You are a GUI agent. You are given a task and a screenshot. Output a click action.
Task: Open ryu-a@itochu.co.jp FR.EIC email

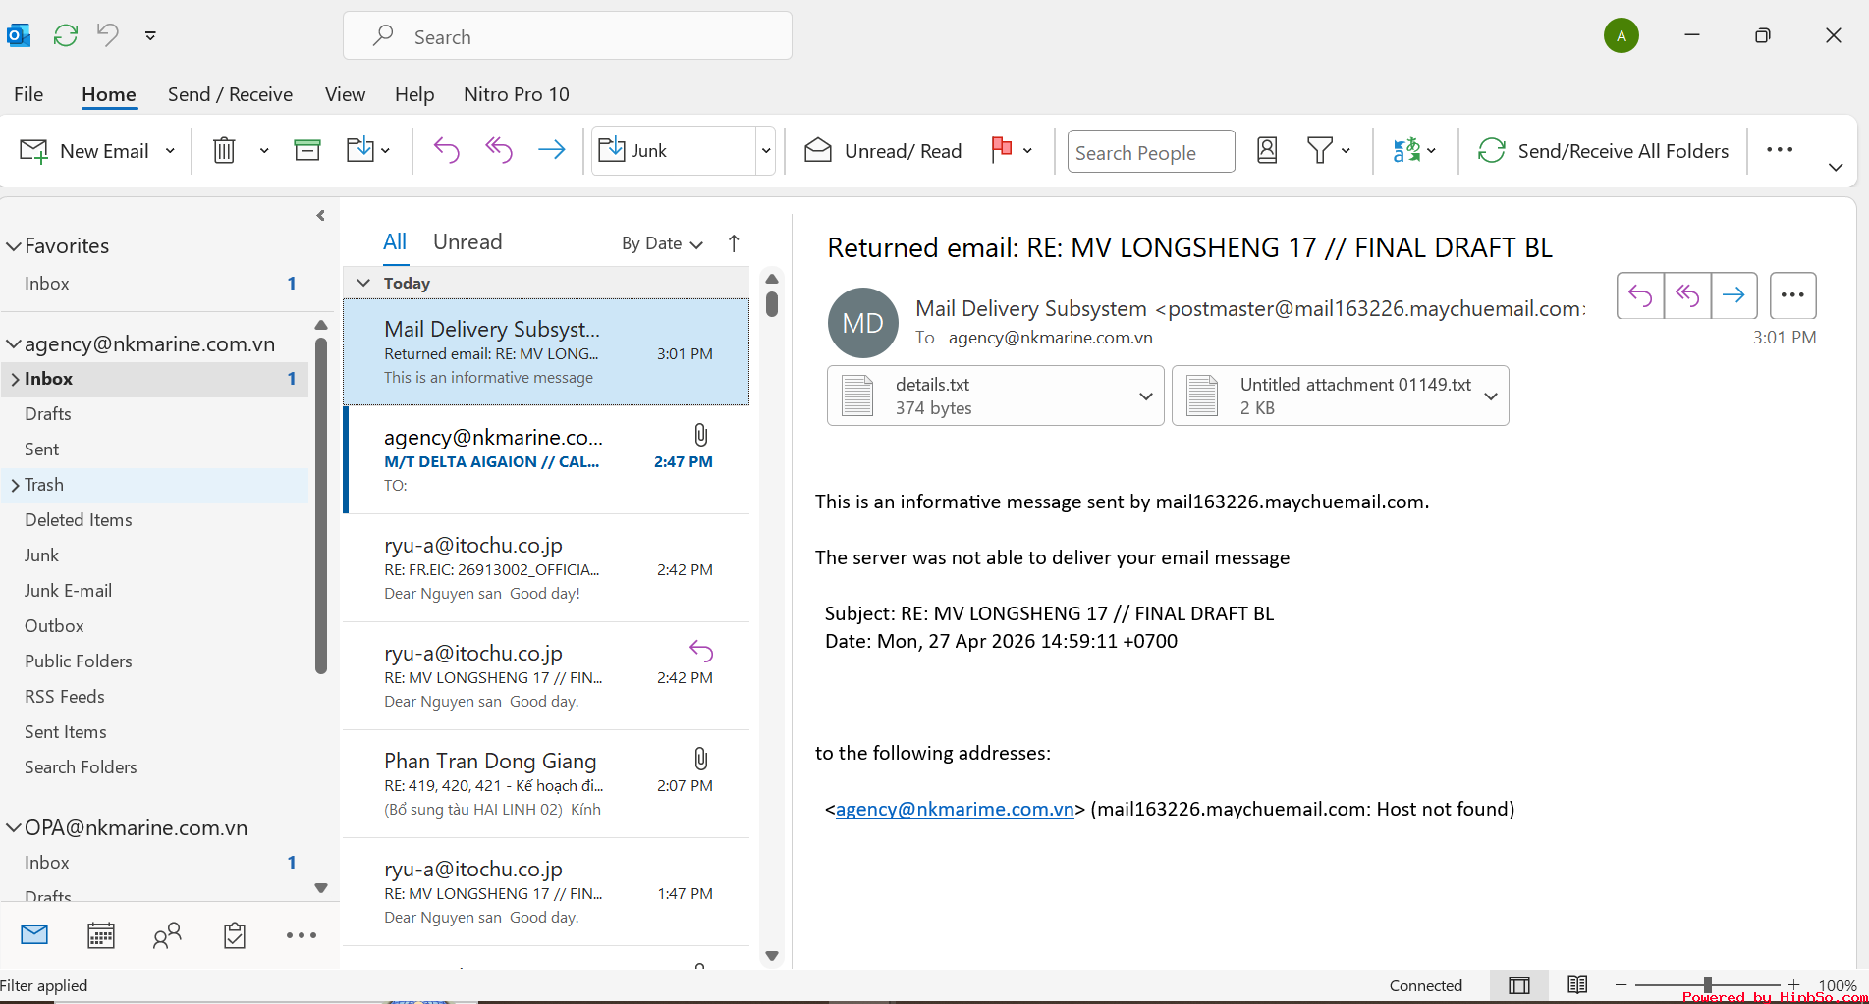click(547, 568)
